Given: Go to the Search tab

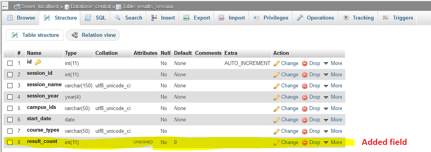Looking at the screenshot, I should click(128, 18).
